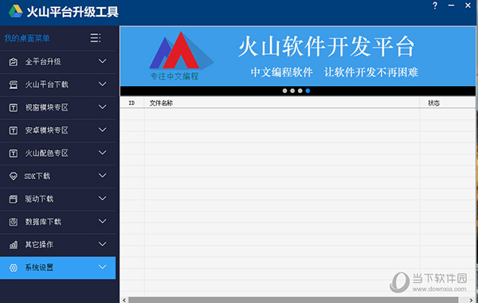This screenshot has width=478, height=303.
Task: Click the 火山配色专区 sidebar icon
Action: (x=13, y=153)
